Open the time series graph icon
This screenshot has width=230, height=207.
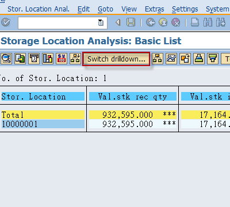(x=171, y=59)
